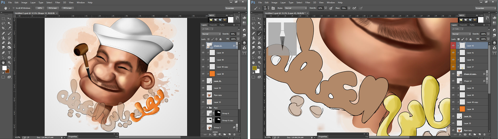Select the Brush tool in left window
Viewport: 498px width, 139px height.
click(x=9, y=33)
